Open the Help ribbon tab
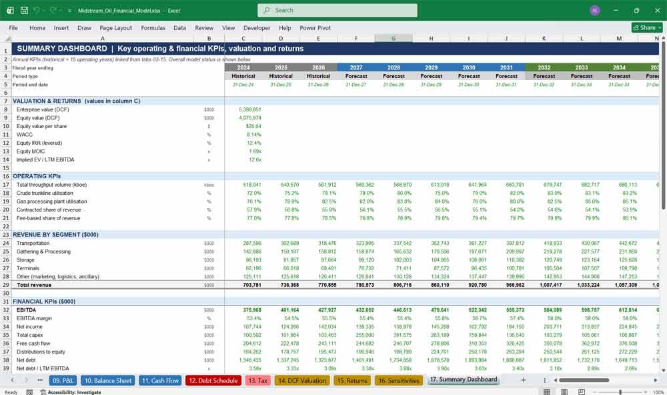 (x=285, y=27)
